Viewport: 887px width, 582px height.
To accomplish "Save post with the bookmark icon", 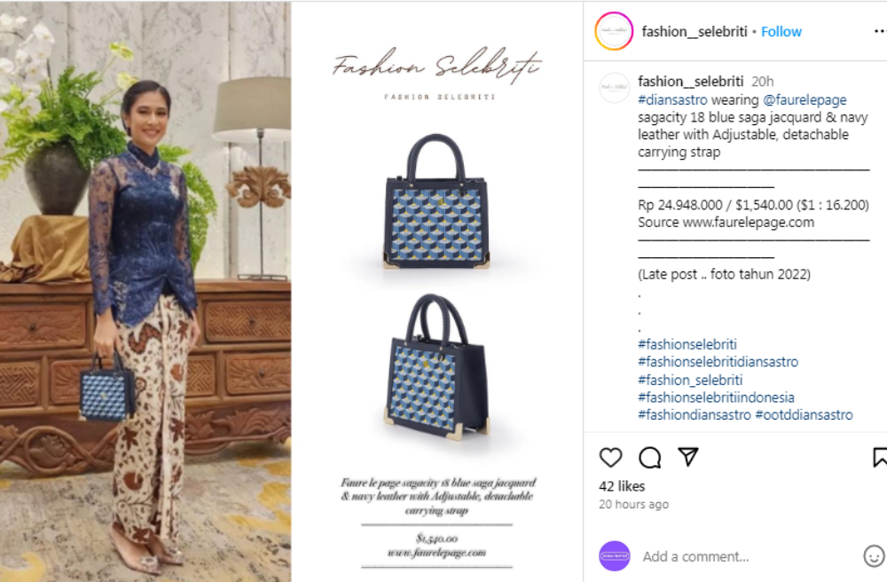I will (x=880, y=457).
